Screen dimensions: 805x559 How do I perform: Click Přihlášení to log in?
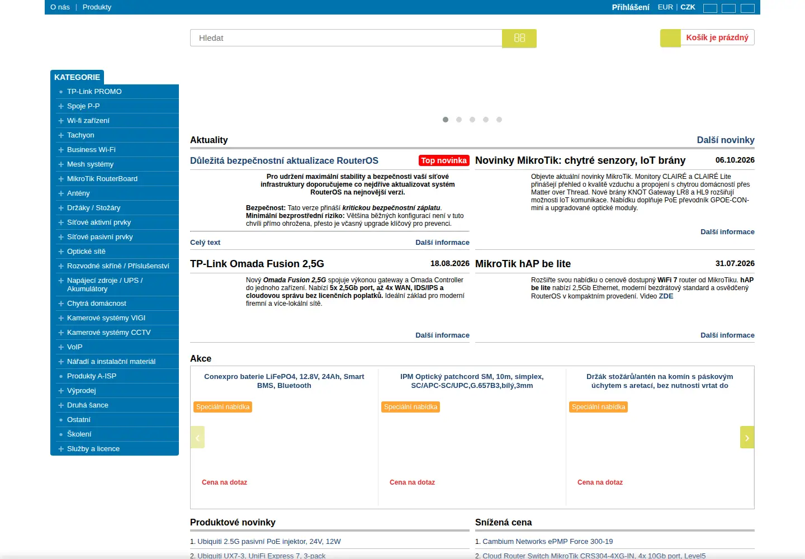(631, 7)
